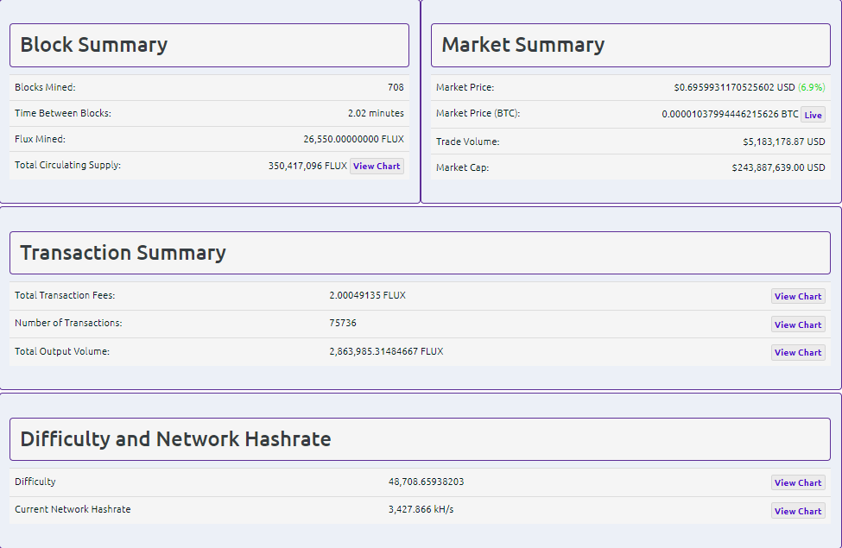This screenshot has height=548, width=842.
Task: Click the Live button beside BTC price
Action: [813, 115]
